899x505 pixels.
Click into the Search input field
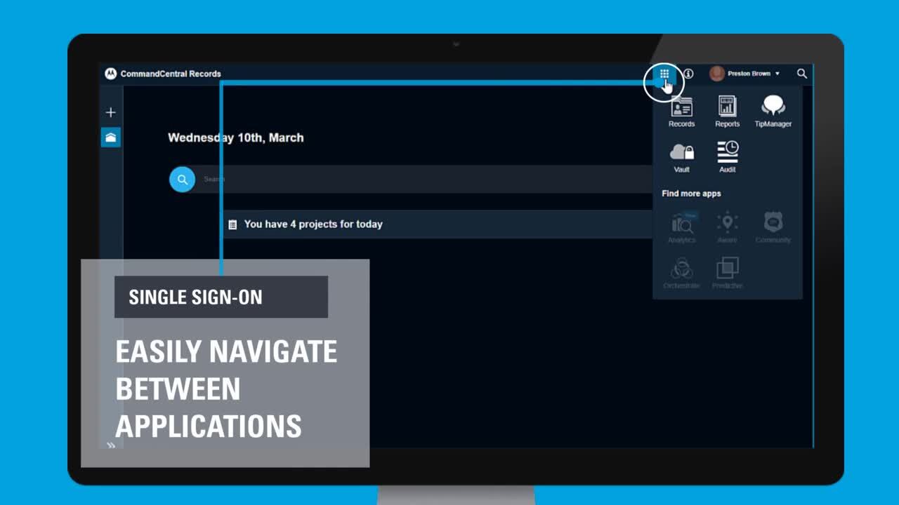coord(421,180)
